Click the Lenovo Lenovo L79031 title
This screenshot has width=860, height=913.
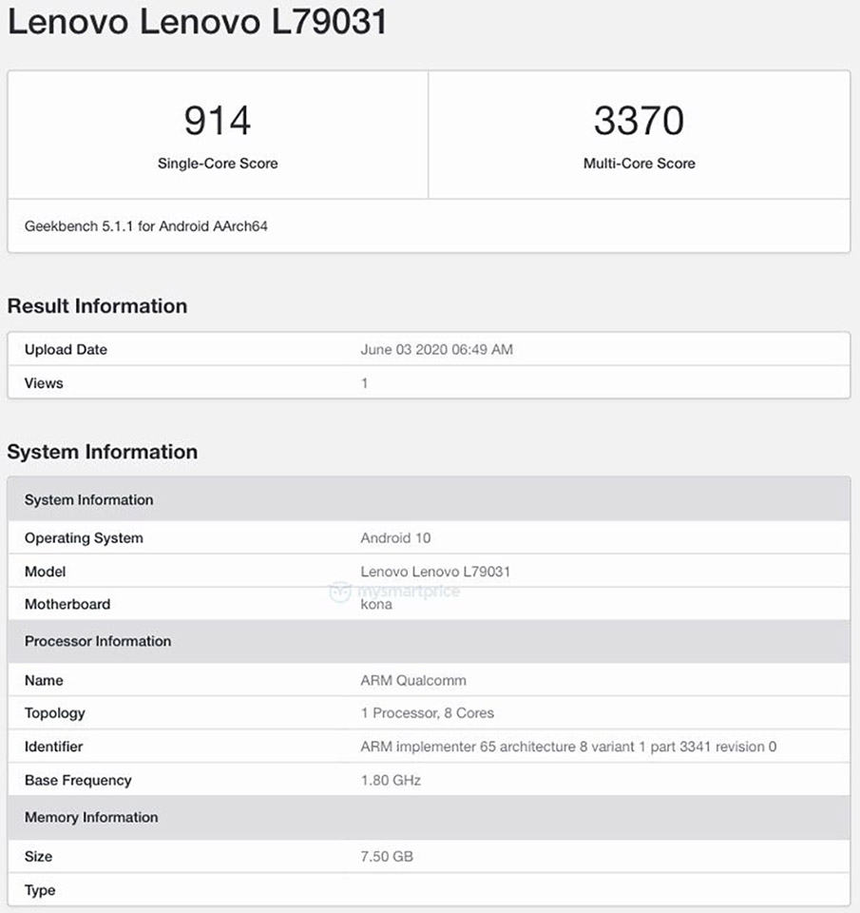click(199, 22)
